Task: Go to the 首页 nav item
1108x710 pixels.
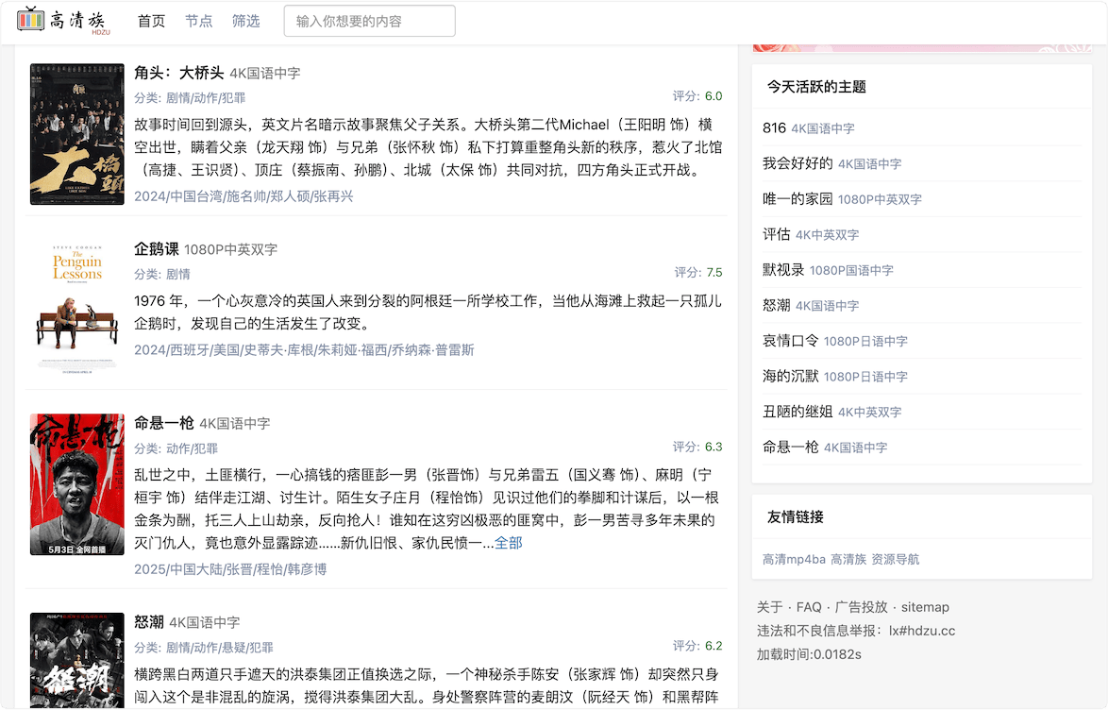Action: pos(151,21)
